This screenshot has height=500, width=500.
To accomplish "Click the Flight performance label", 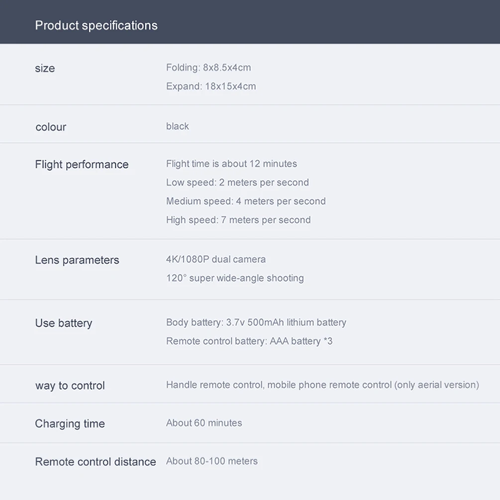I will click(x=82, y=165).
